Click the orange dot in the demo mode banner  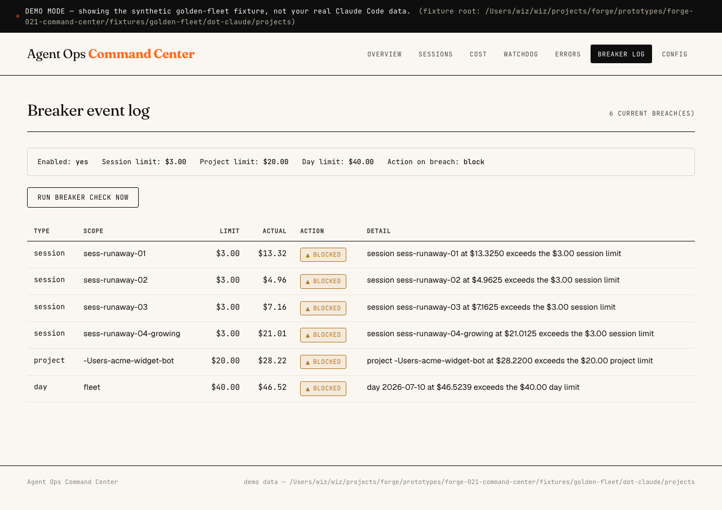[x=17, y=16]
